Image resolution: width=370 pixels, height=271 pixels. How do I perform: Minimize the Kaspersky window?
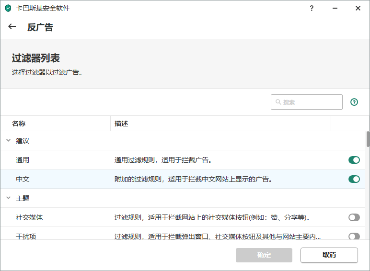point(335,8)
